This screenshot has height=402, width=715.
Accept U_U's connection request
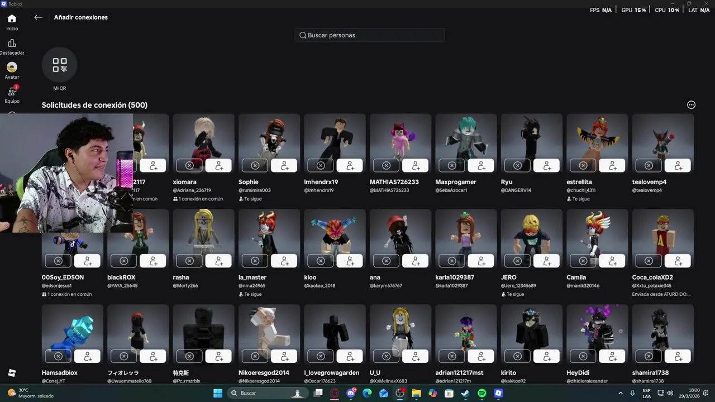416,356
